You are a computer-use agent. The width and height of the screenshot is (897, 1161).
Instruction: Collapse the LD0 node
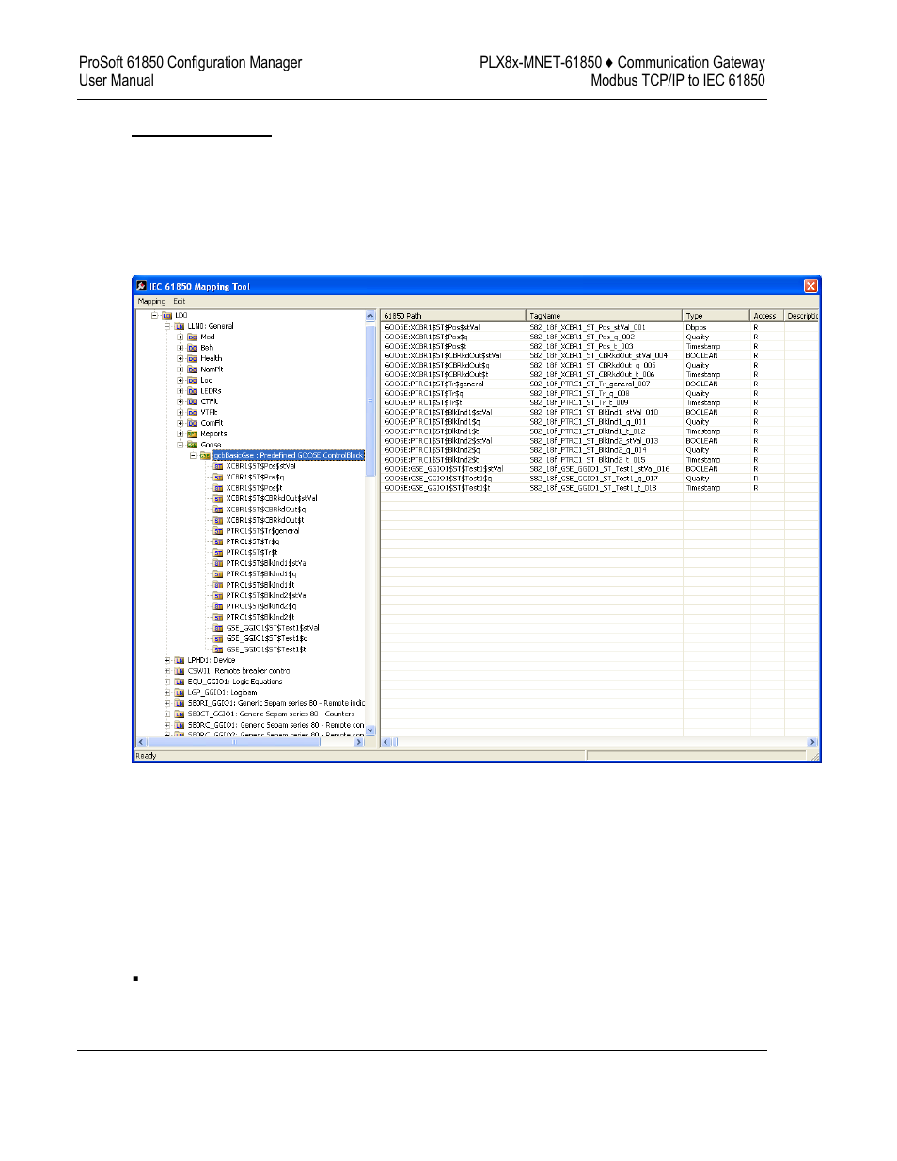(154, 316)
